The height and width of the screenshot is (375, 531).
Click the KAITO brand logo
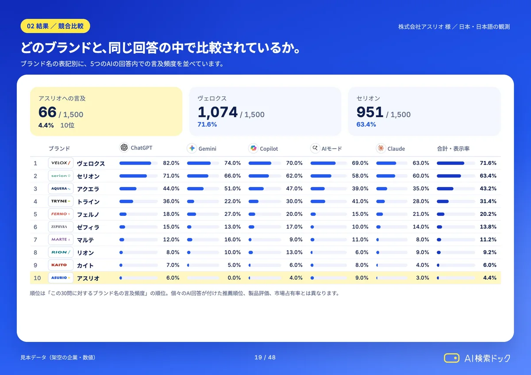[61, 265]
